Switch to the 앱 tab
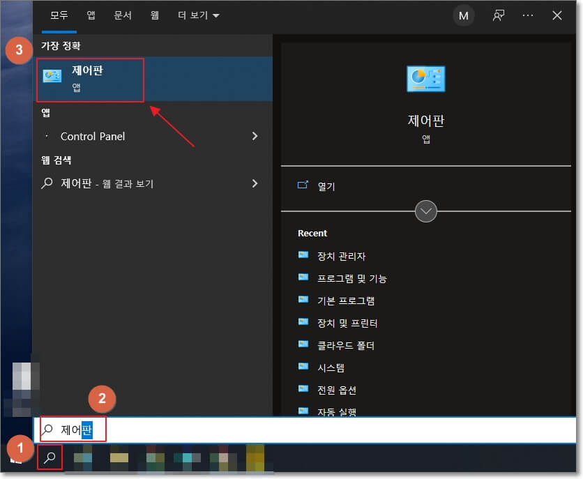Viewport: 583px width, 479px height. coord(91,15)
